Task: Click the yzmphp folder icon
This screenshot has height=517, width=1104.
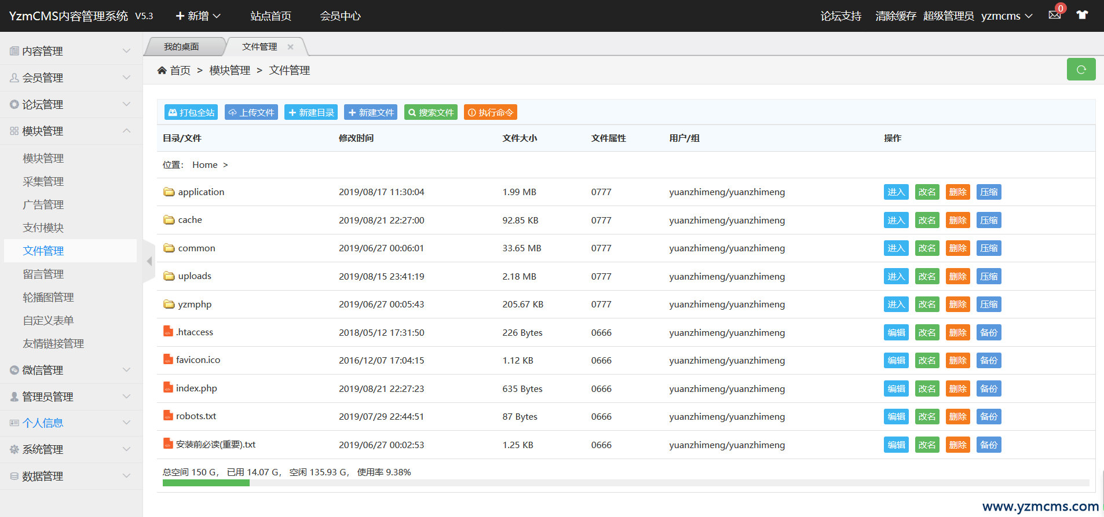Action: point(169,304)
